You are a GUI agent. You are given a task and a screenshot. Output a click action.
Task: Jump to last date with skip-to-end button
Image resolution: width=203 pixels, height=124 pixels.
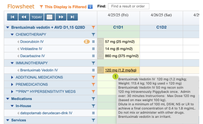(x=72, y=17)
